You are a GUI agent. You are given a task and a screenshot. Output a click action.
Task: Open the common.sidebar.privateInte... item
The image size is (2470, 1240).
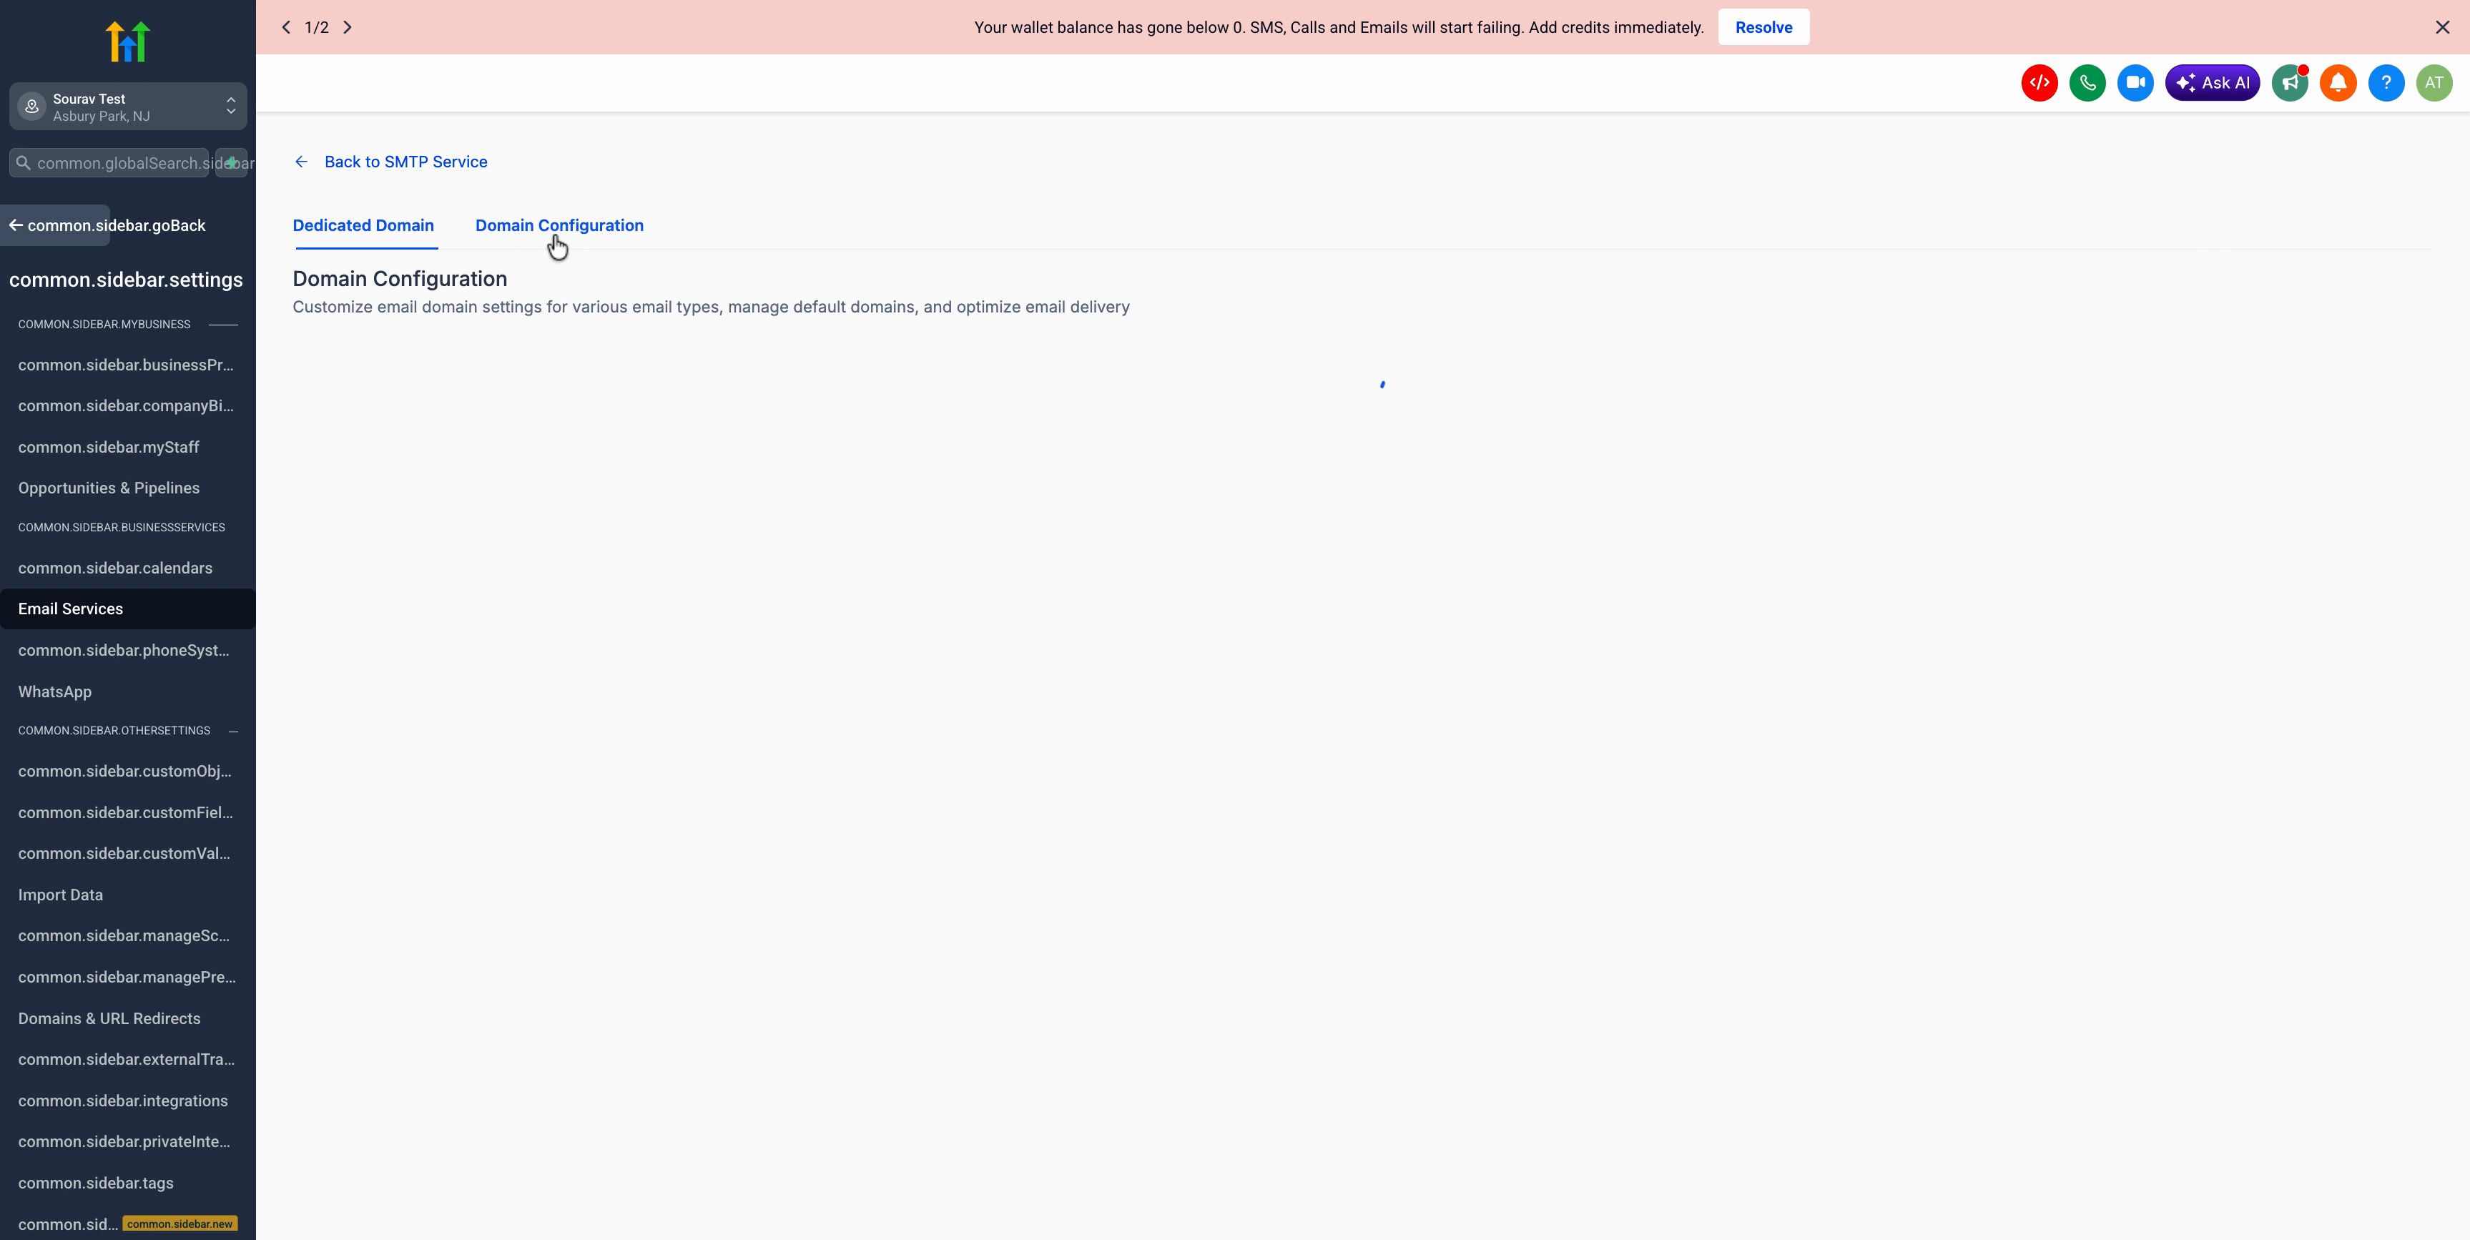tap(127, 1142)
